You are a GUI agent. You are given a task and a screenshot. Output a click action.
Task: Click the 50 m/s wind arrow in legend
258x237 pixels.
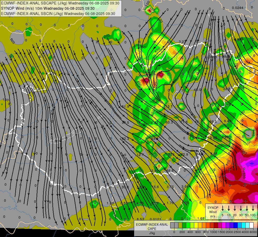point(247,208)
